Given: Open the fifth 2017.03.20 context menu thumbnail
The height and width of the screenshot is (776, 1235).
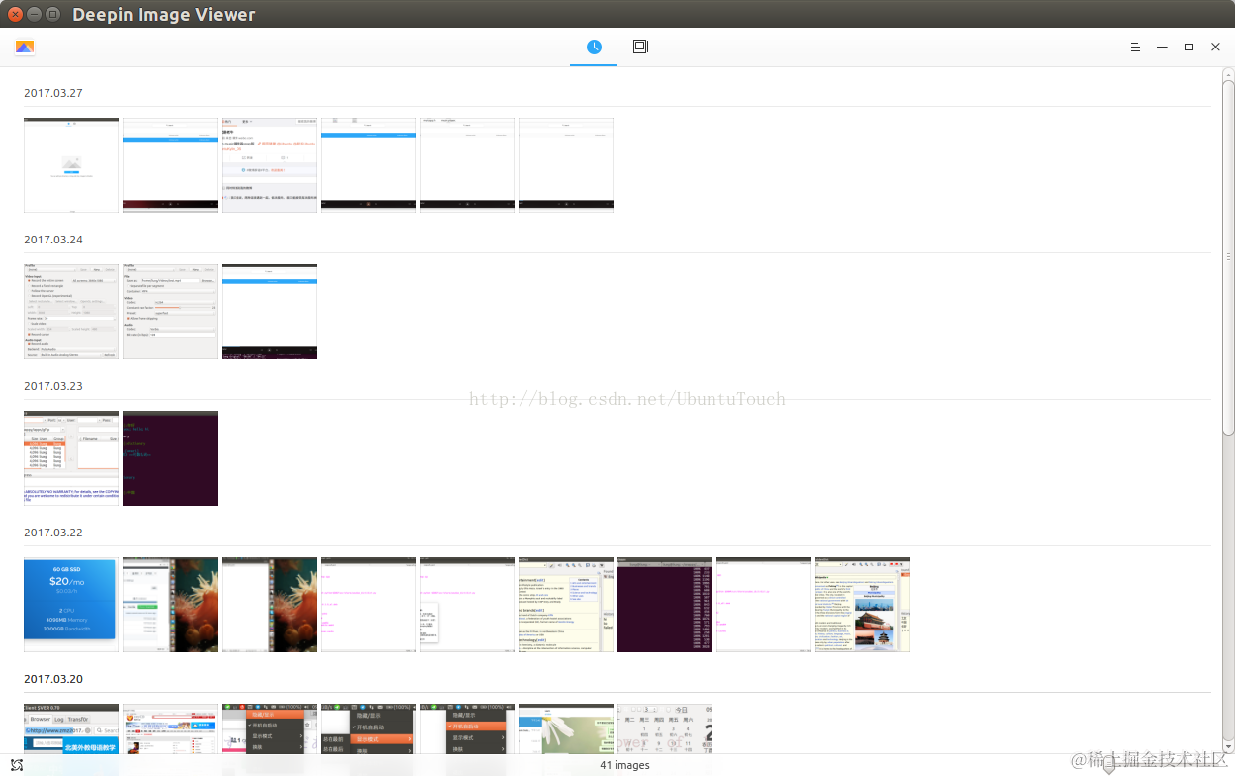Looking at the screenshot, I should coord(467,728).
